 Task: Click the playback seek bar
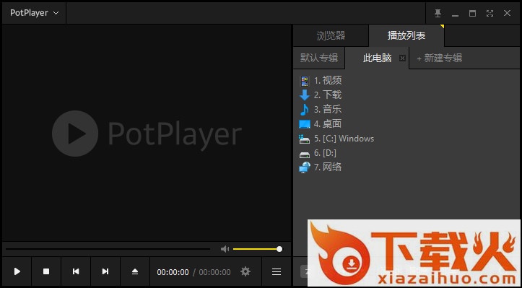click(108, 249)
